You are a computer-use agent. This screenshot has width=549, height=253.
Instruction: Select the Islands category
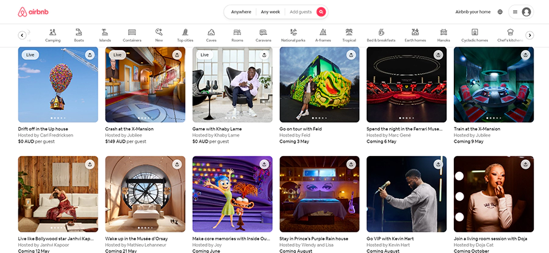click(x=105, y=35)
